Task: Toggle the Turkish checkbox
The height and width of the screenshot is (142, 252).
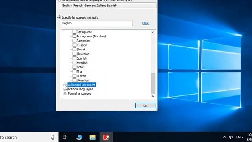Action: [x=74, y=76]
